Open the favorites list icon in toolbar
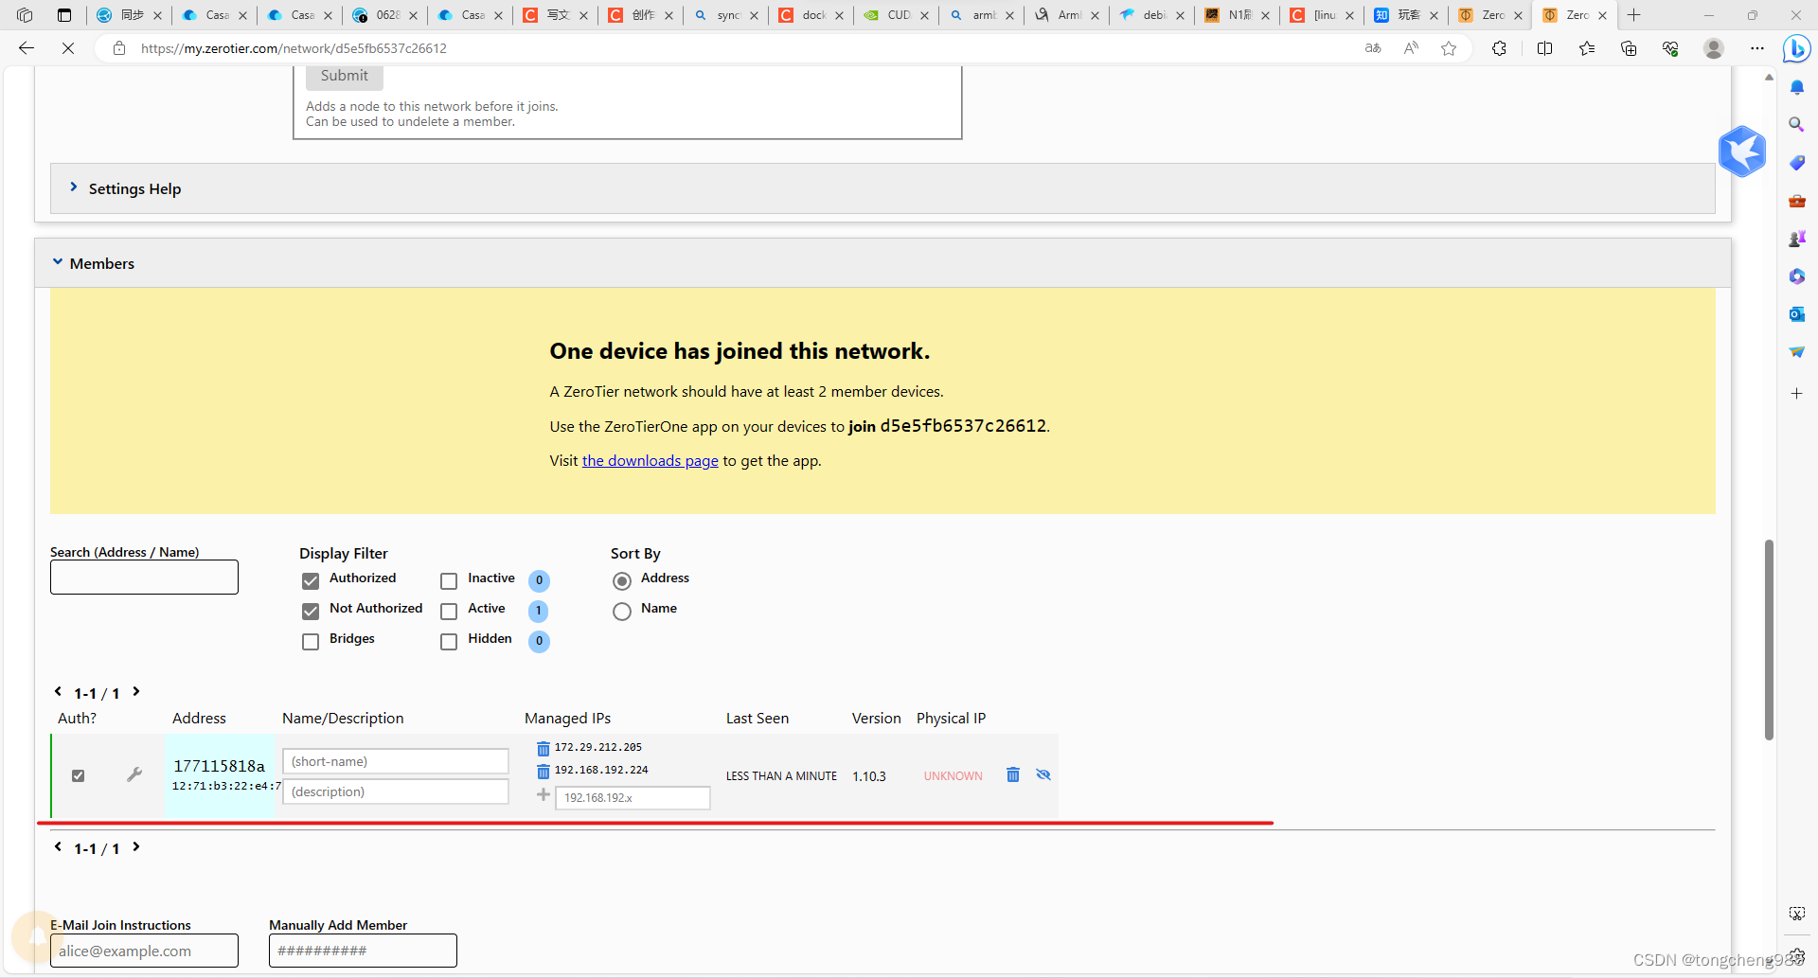Screen dimensions: 1818x978 (1587, 48)
